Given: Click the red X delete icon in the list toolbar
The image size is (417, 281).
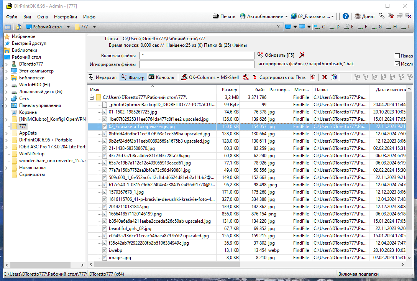Looking at the screenshot, I should tap(325, 77).
